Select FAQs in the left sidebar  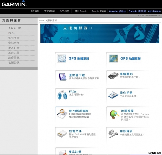(x=11, y=33)
